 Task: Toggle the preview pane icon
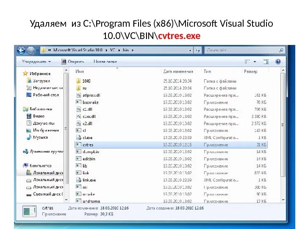coord(266,62)
